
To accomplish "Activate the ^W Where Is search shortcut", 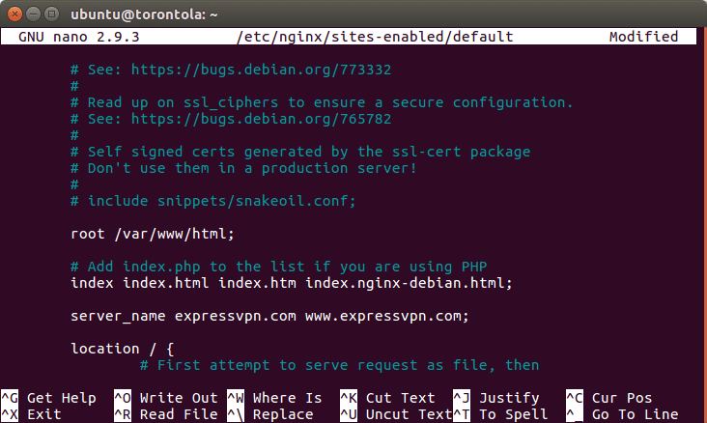I will click(274, 398).
